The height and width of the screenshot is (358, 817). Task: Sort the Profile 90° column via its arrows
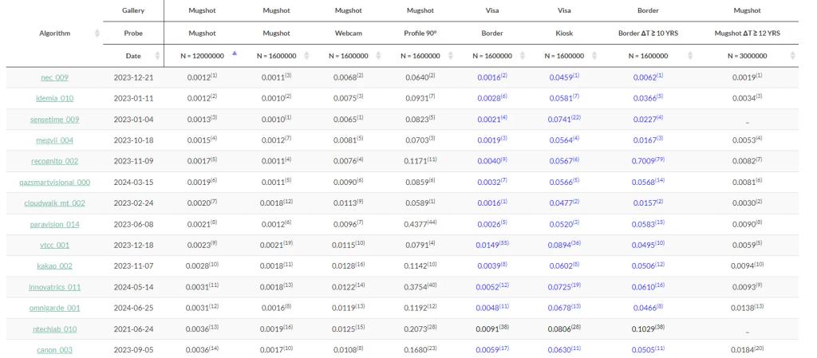tap(451, 56)
